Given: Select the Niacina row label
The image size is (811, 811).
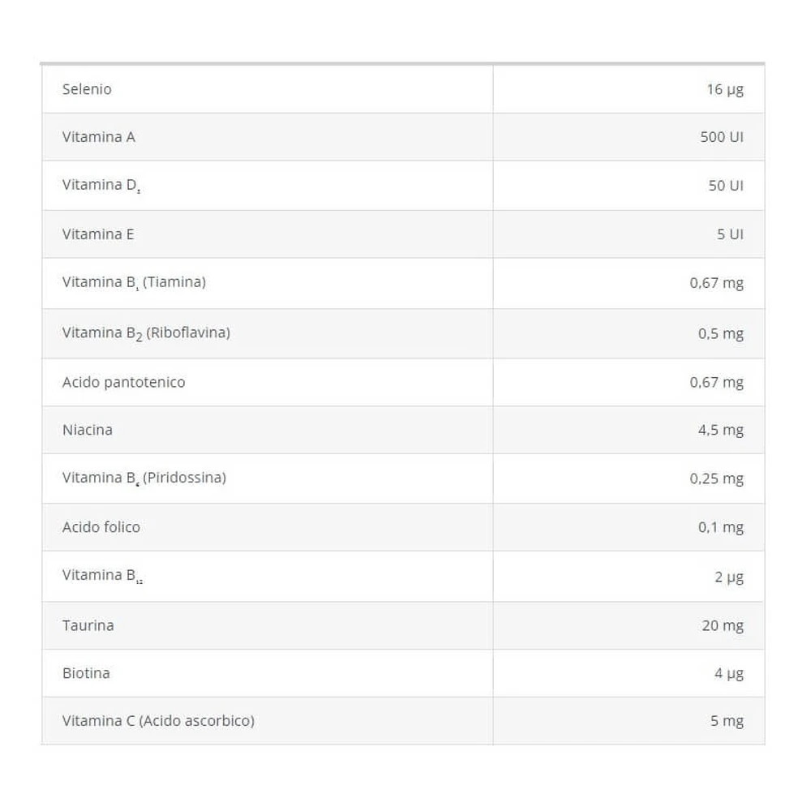Looking at the screenshot, I should 88,430.
